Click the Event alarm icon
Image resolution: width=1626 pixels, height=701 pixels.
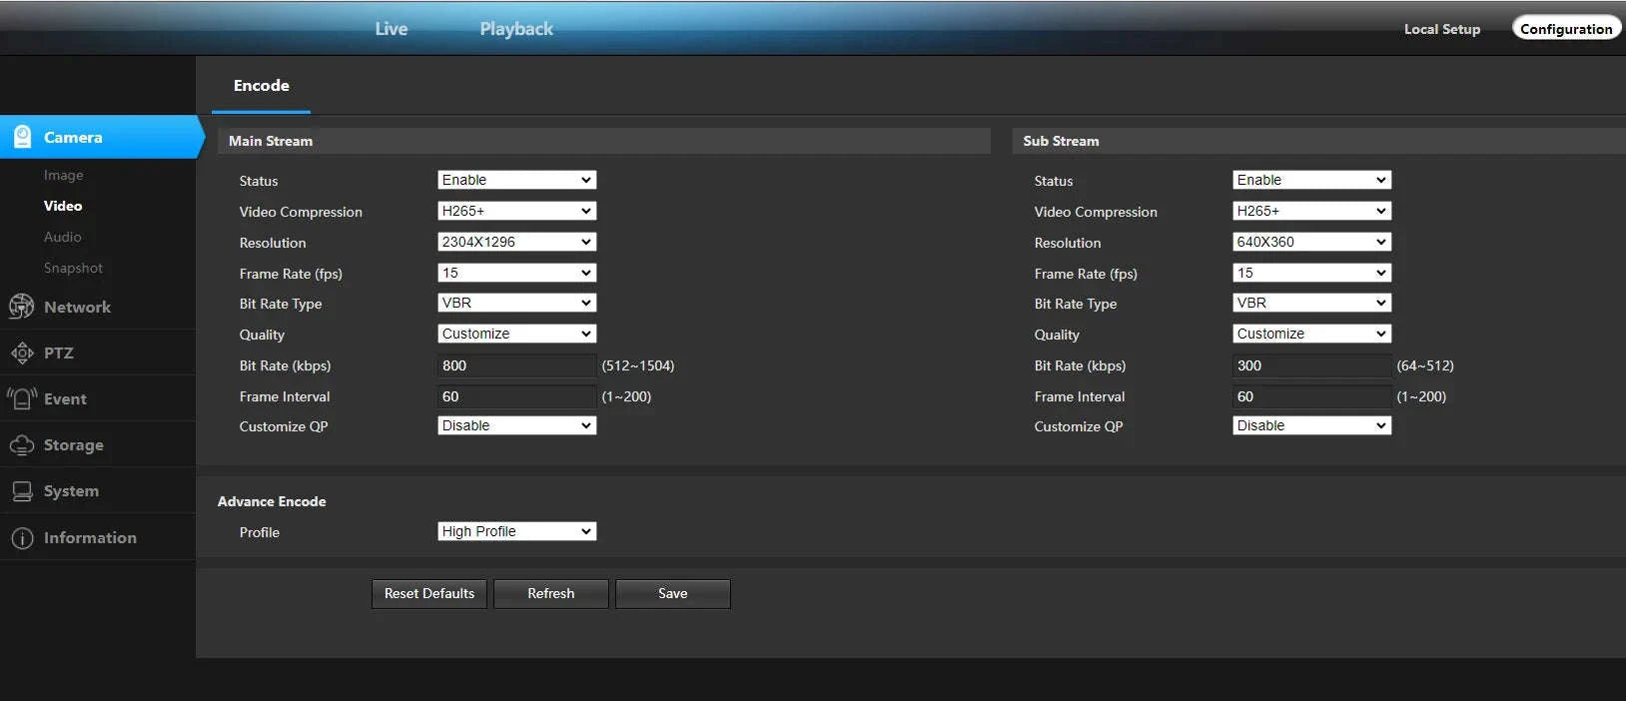(22, 398)
